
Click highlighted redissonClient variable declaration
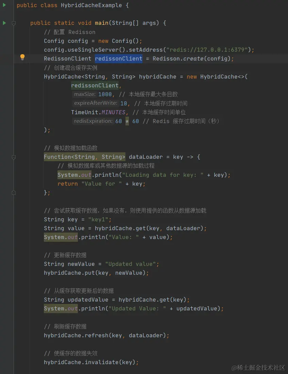(119, 59)
